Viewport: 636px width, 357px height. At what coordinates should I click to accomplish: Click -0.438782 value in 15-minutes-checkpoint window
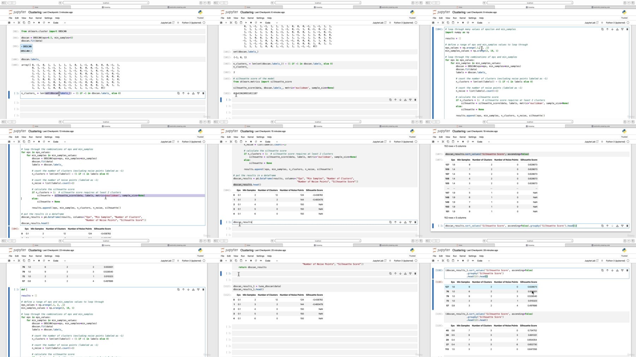pyautogui.click(x=317, y=195)
